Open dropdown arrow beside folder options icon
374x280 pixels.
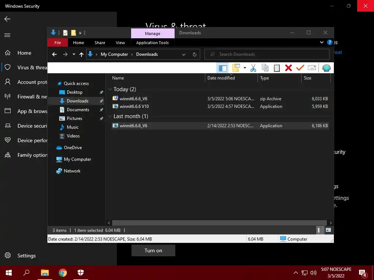[245, 68]
